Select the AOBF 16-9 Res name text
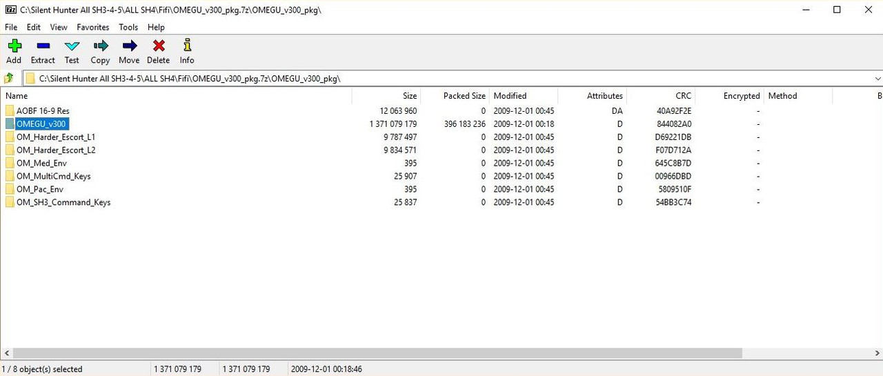The width and height of the screenshot is (883, 376). click(x=43, y=111)
